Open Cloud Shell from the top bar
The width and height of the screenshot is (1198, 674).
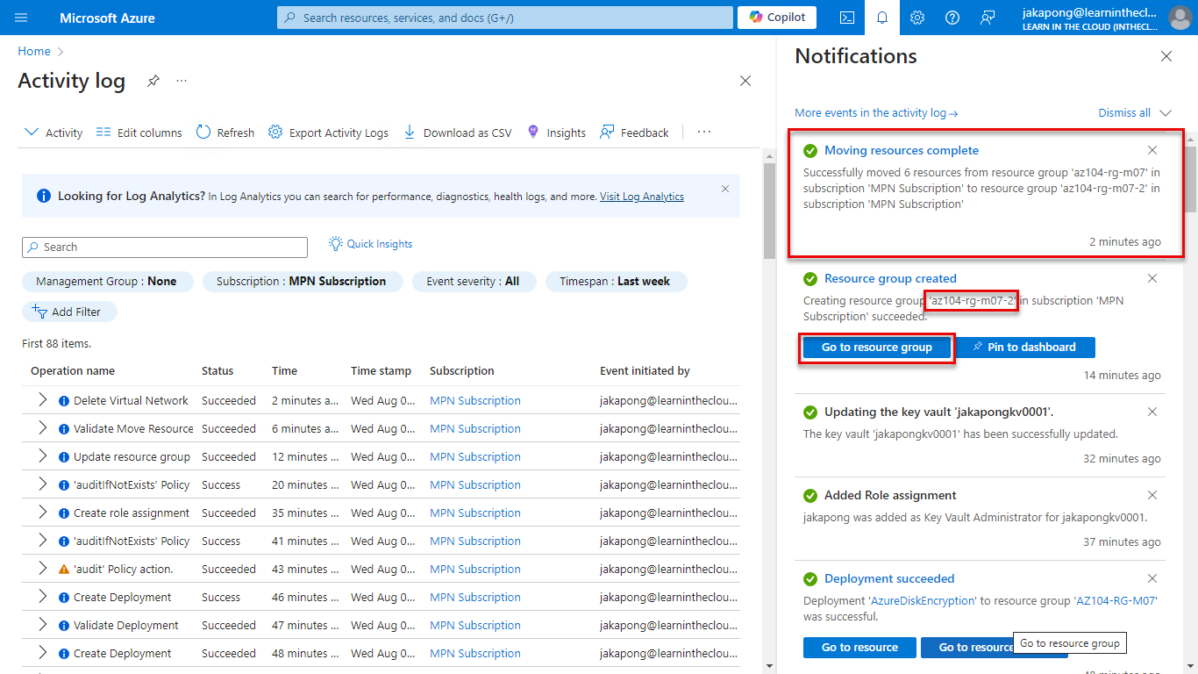pyautogui.click(x=847, y=18)
